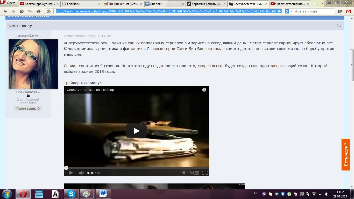
Task: Click the video progress seek bar
Action: [x=136, y=168]
